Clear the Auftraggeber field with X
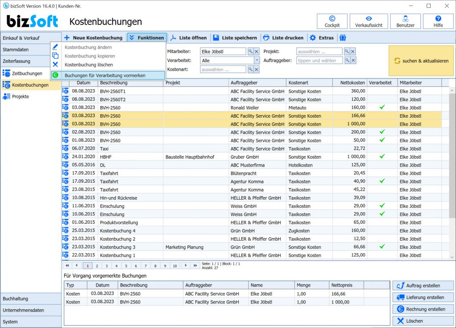The width and height of the screenshot is (456, 328). pos(353,60)
